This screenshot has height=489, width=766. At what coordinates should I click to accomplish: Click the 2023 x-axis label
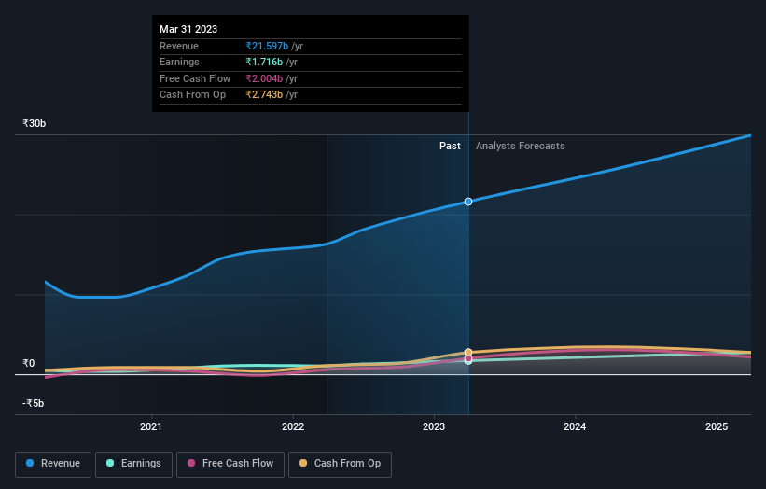pos(434,426)
